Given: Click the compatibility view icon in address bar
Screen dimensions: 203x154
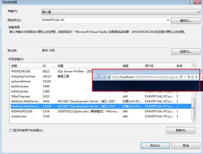Looking at the screenshot, I should [x=188, y=77].
